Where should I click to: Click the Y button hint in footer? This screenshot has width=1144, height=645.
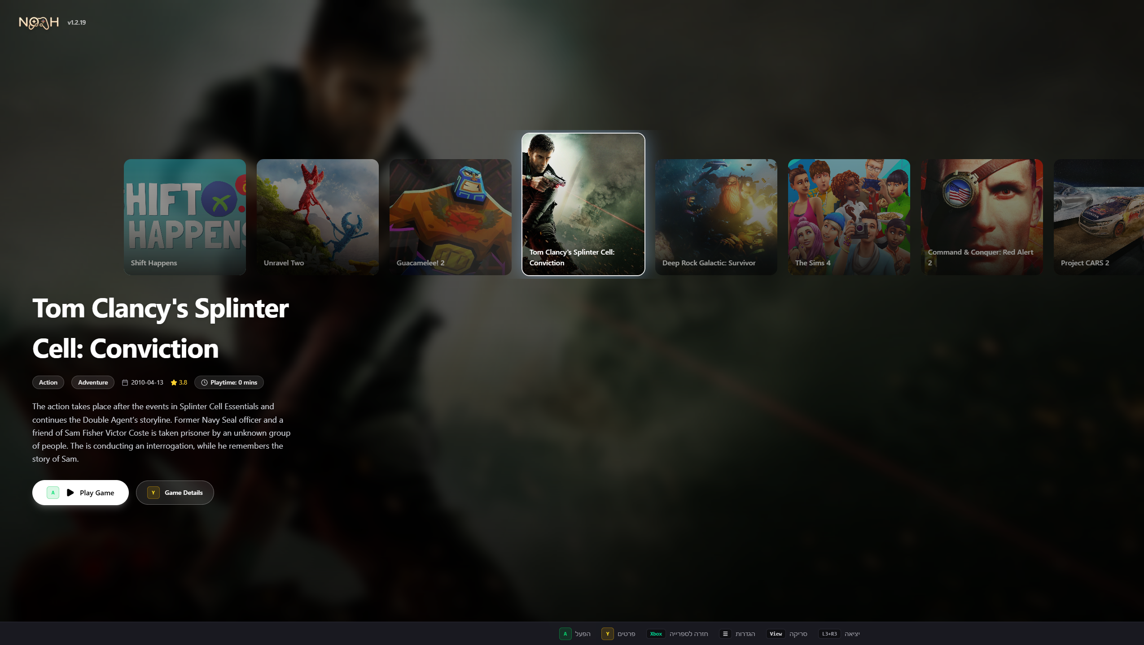pyautogui.click(x=608, y=634)
